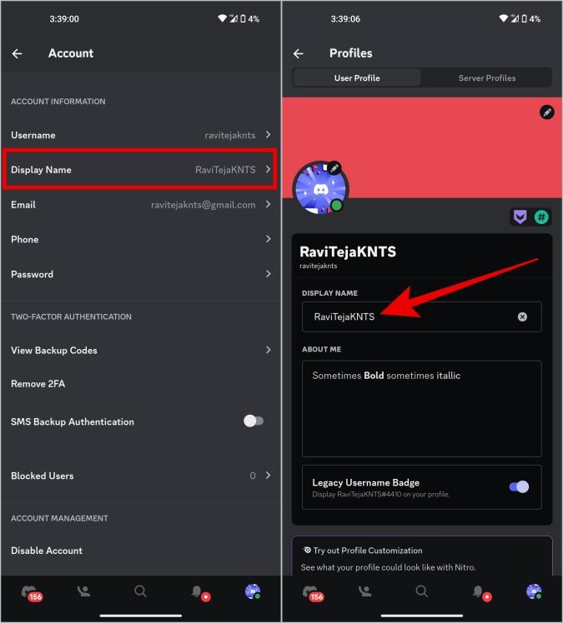
Task: Open Notifications bell in Account screen bottom bar
Action: (199, 593)
